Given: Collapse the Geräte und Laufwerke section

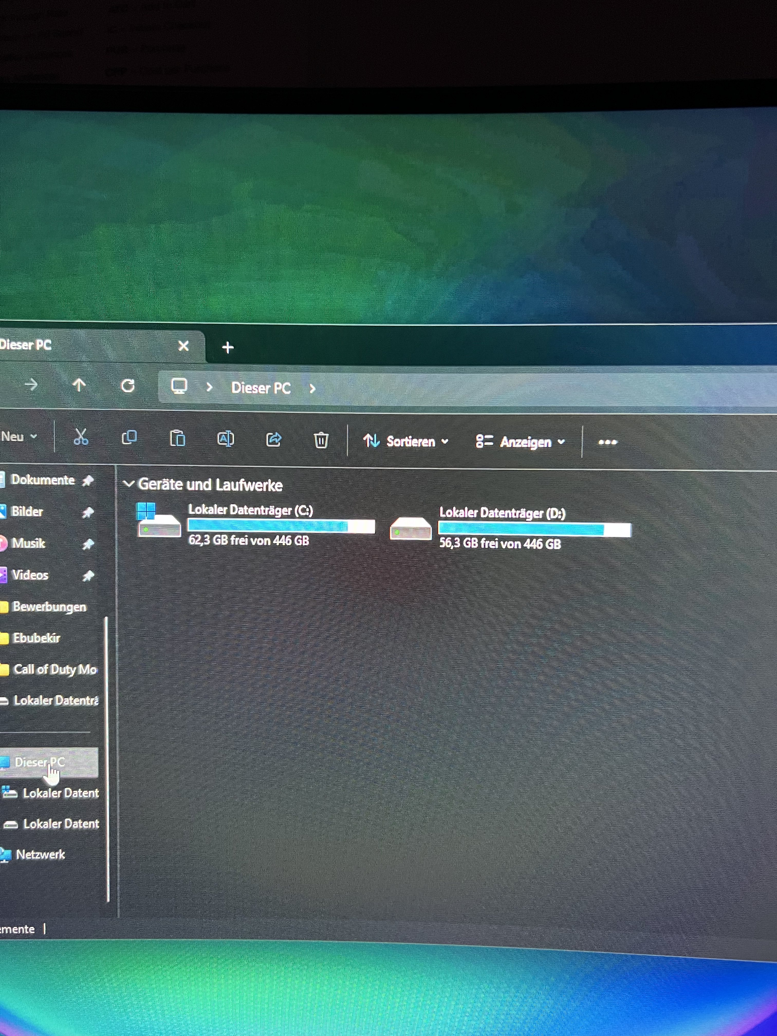Looking at the screenshot, I should (x=128, y=484).
